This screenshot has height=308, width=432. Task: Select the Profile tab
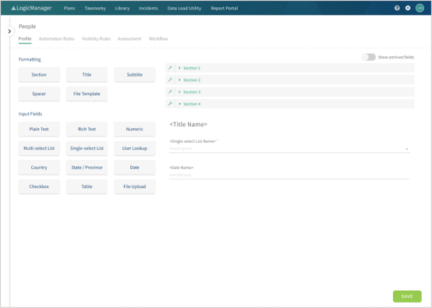(x=25, y=39)
